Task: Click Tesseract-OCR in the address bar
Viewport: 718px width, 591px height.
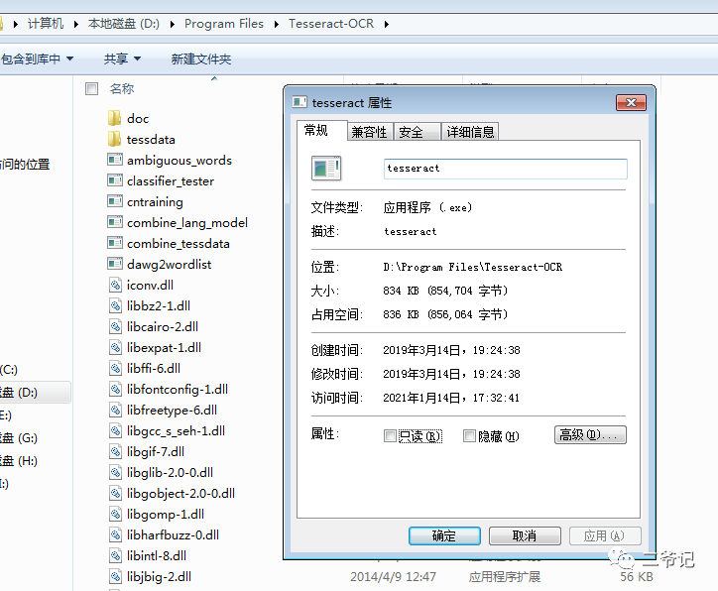Action: click(331, 24)
